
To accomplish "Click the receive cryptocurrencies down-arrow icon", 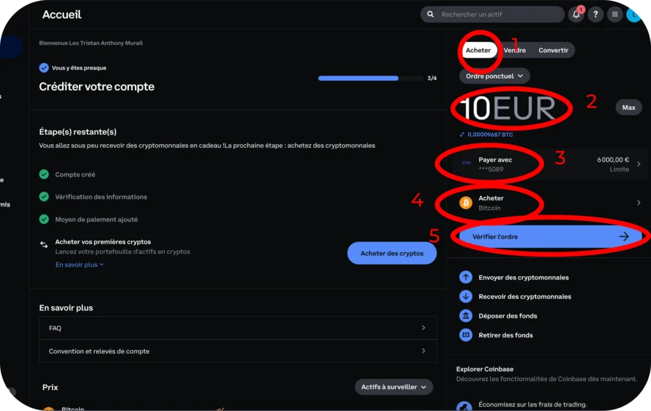I will [466, 296].
